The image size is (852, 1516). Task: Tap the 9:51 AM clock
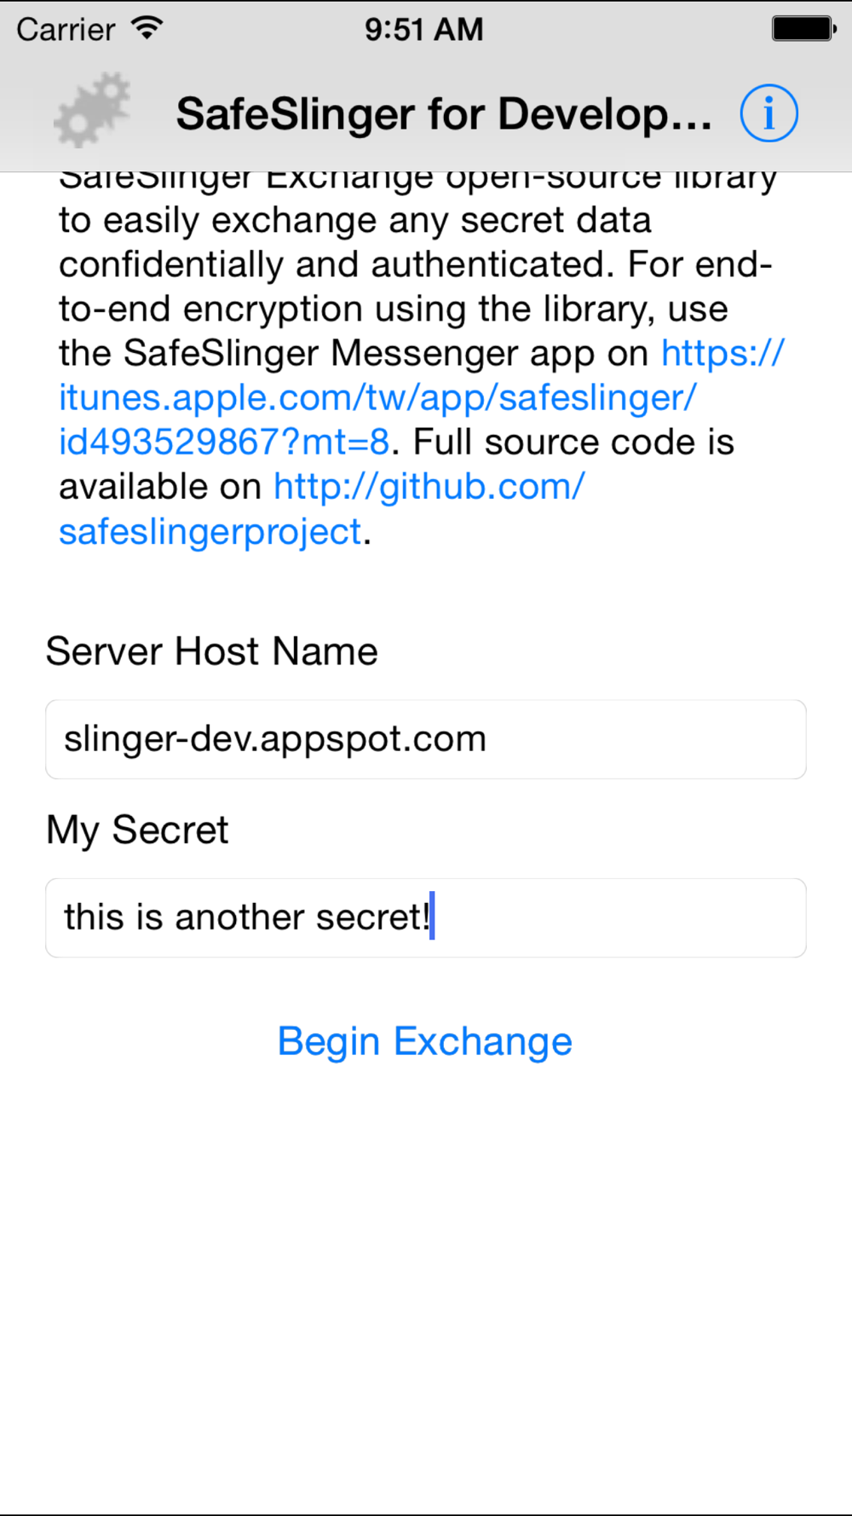423,30
